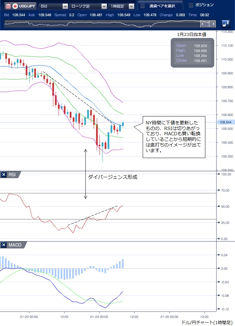
Task: Close the RSI indicator panel
Action: click(4, 175)
